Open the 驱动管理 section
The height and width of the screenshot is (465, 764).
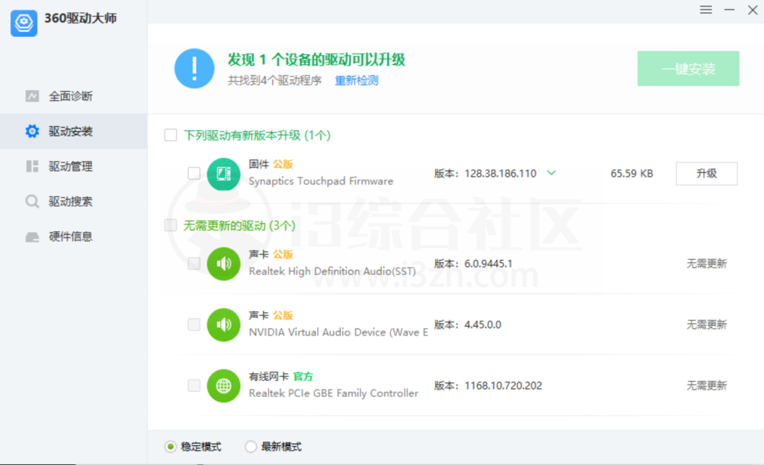pos(74,166)
